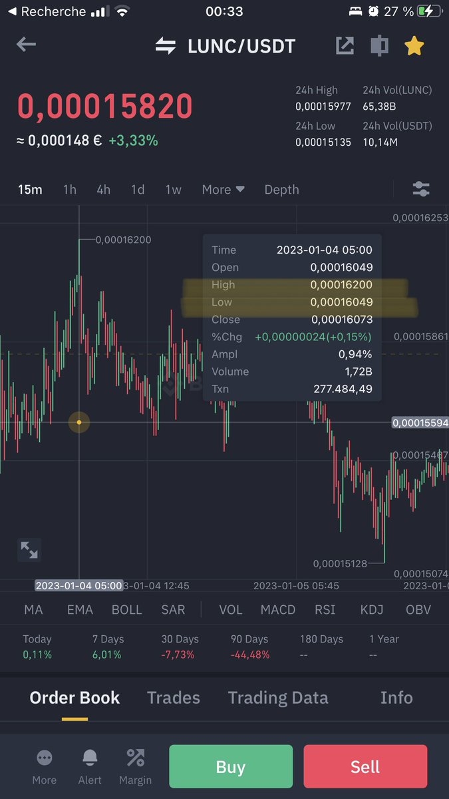Tap the 30 Days -7,73% performance
Screen dimensions: 449x799
pos(180,647)
